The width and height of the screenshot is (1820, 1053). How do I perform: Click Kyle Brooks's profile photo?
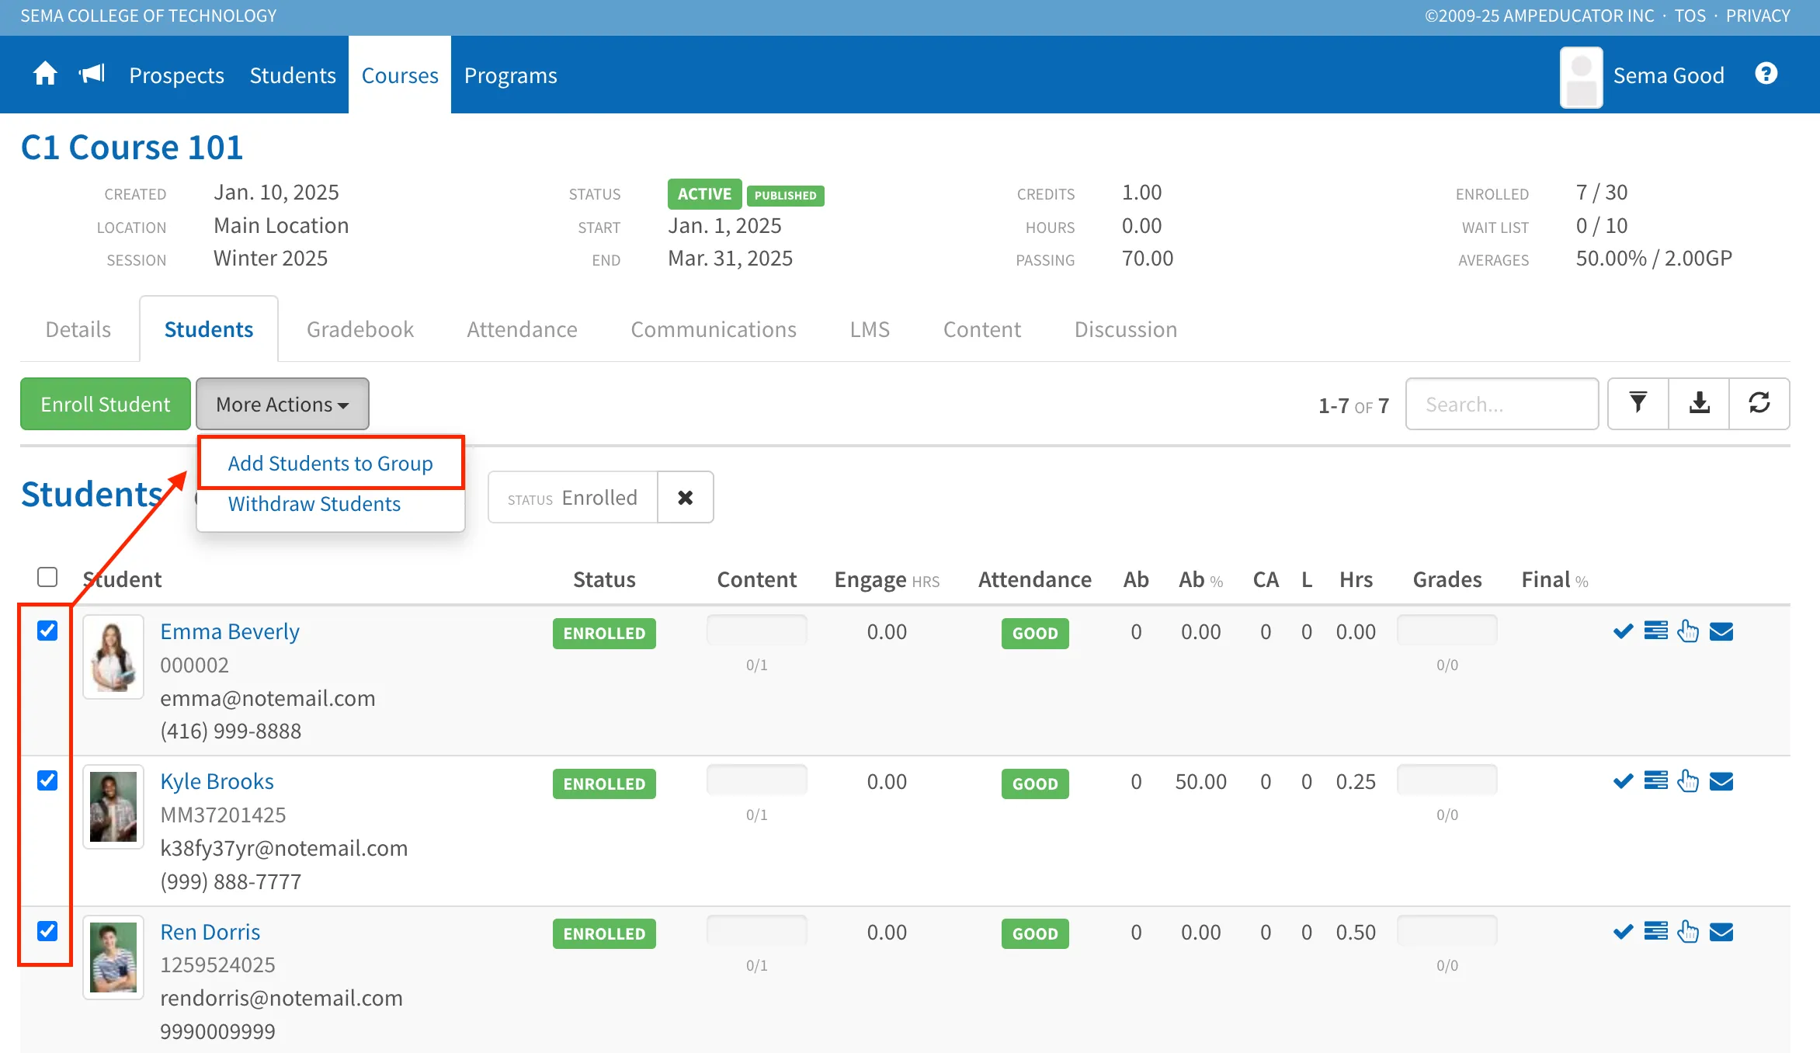(113, 806)
